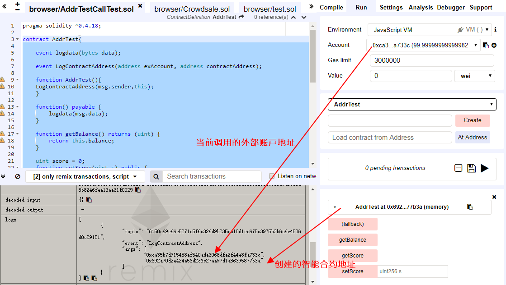Fold the function at line 9
Image resolution: width=506 pixels, height=285 pixels.
pyautogui.click(x=18, y=80)
